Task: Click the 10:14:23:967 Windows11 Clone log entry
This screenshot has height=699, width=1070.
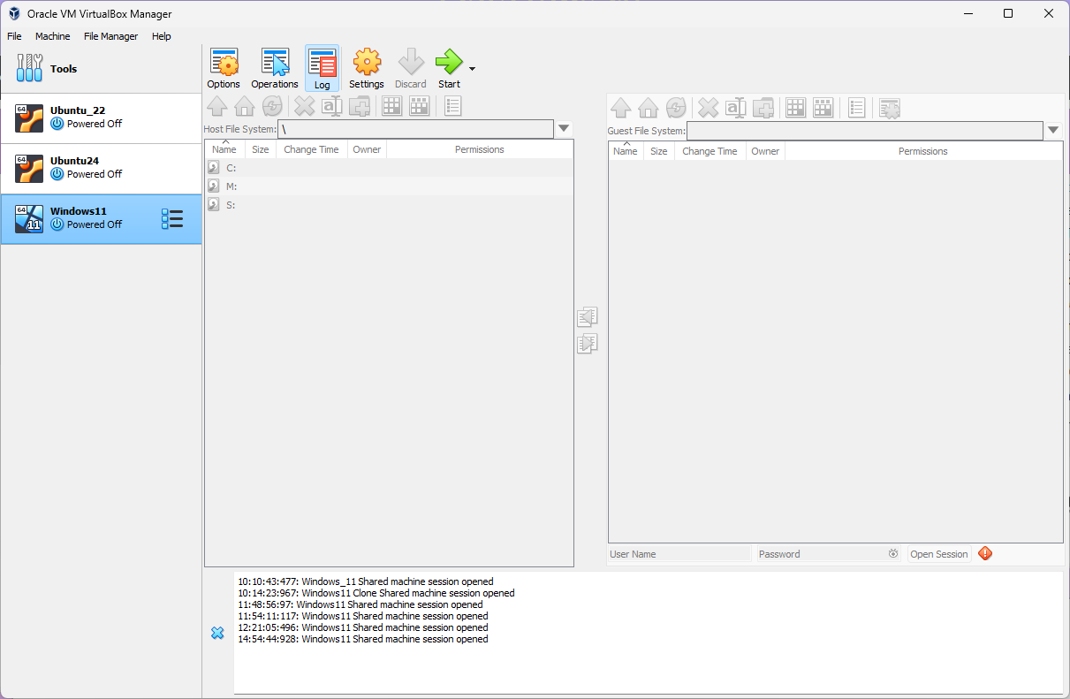Action: 376,593
